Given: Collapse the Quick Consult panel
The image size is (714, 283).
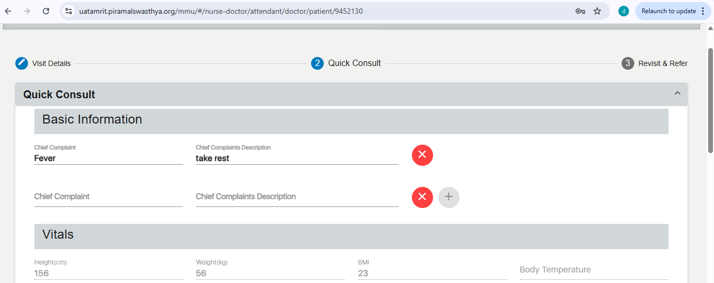Looking at the screenshot, I should [678, 93].
